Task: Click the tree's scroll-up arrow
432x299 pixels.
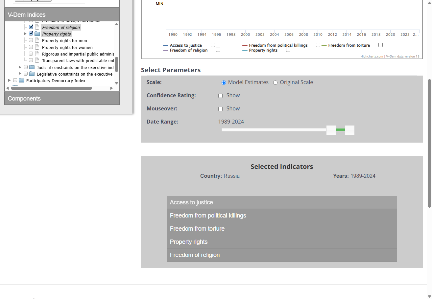Action: 116,24
